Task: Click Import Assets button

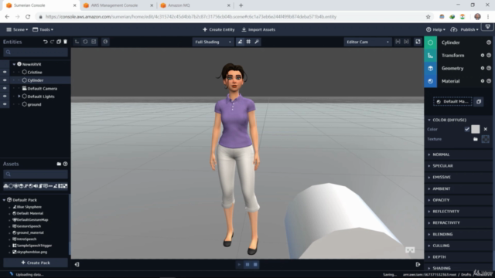Action: [258, 29]
